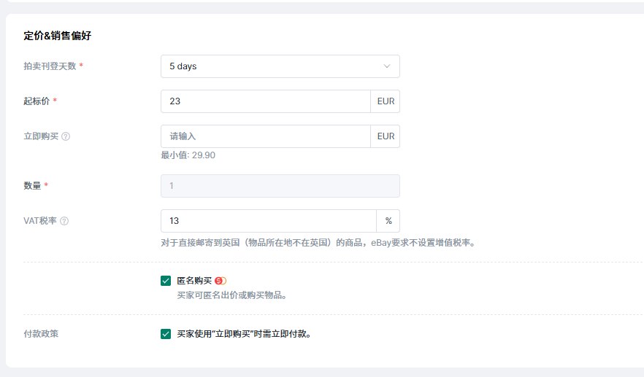644x377 pixels.
Task: Click the red coin badge next to 匿名购买
Action: click(221, 281)
